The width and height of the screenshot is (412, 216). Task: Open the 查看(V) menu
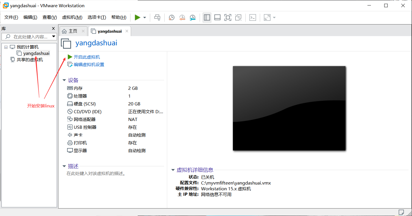click(50, 17)
